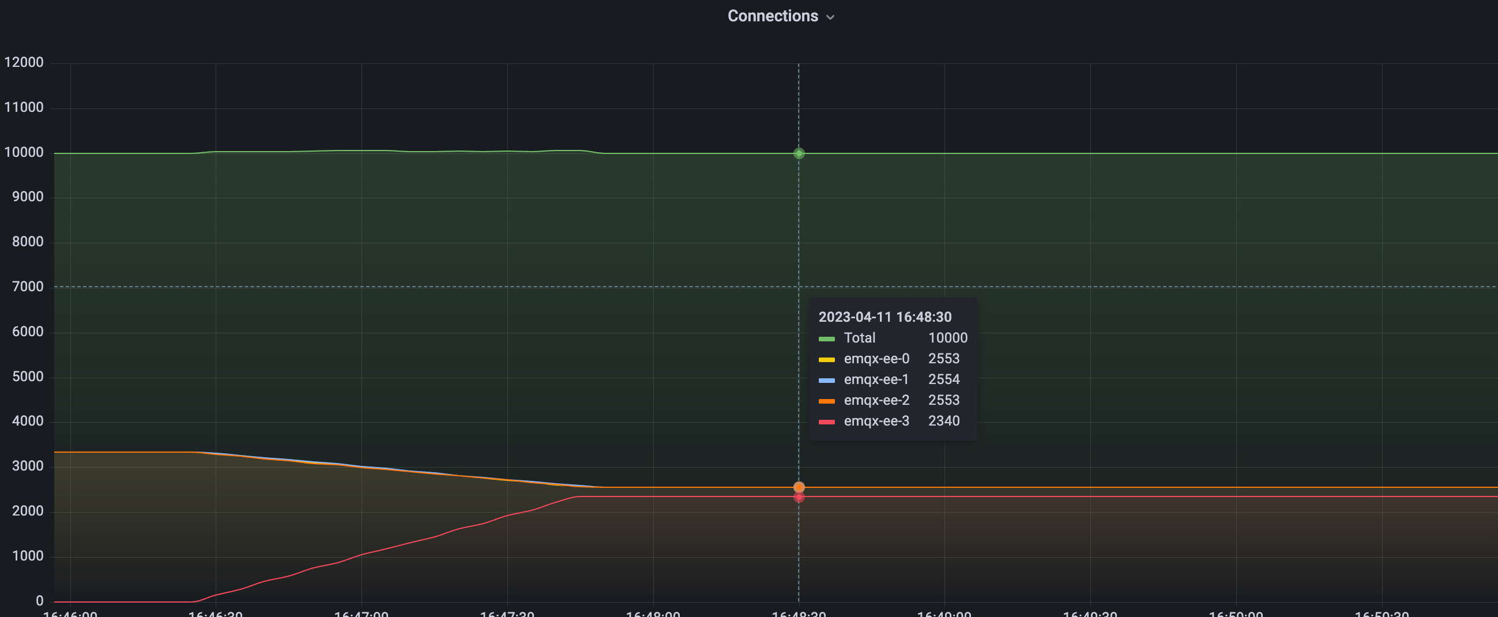The height and width of the screenshot is (617, 1498).
Task: Click the red emqx-ee-3 color swatch
Action: [826, 422]
